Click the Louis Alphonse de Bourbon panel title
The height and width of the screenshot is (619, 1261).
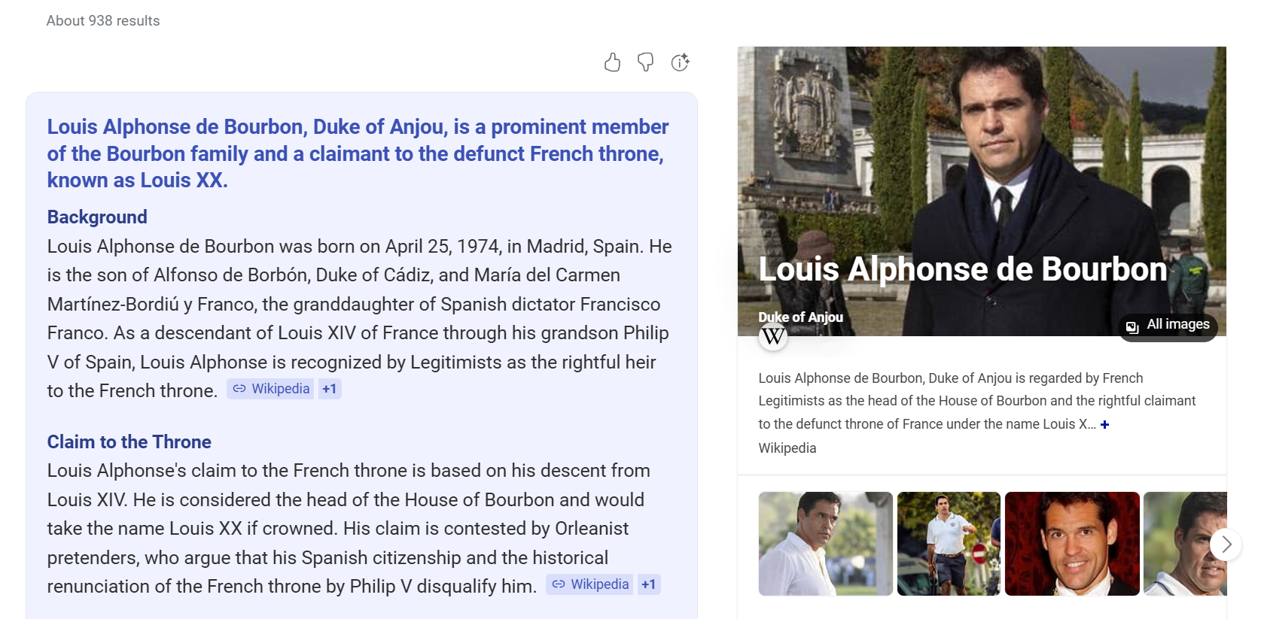coord(962,269)
